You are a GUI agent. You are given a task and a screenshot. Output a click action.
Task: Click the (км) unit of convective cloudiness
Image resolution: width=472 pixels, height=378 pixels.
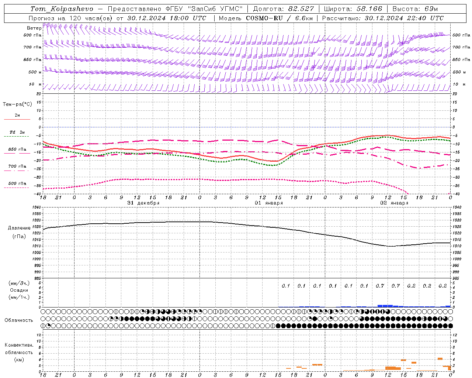[x=19, y=360]
